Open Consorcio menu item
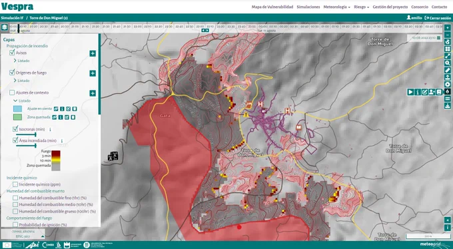The image size is (453, 249). pyautogui.click(x=420, y=7)
